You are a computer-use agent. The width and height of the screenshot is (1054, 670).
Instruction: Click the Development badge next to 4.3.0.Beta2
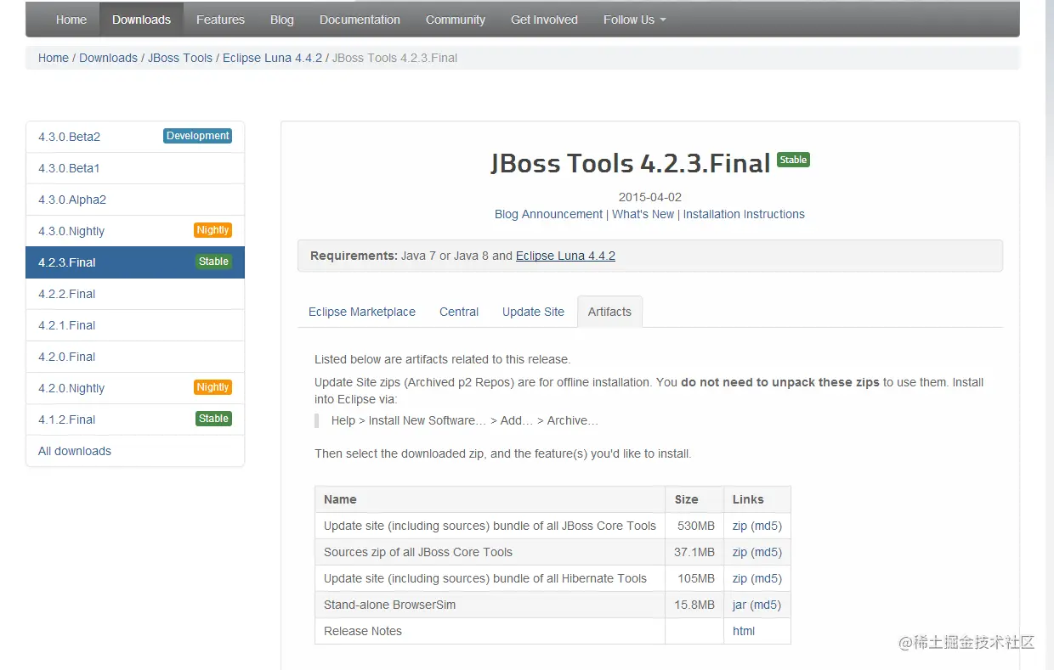click(x=197, y=136)
